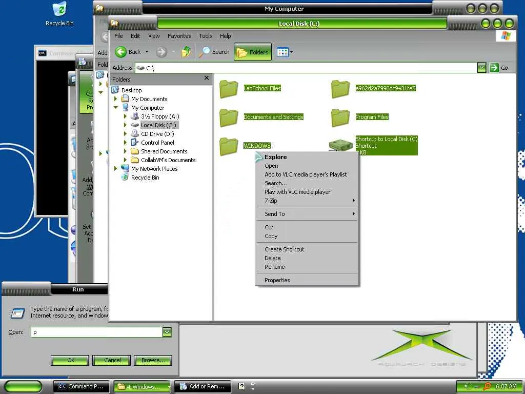The image size is (525, 394).
Task: Click the Open text field in Run
Action: click(x=96, y=332)
